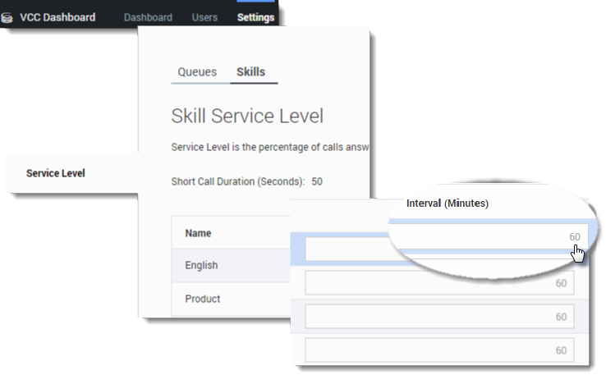Image resolution: width=606 pixels, height=375 pixels.
Task: Select Settings in the top navigation
Action: click(255, 17)
